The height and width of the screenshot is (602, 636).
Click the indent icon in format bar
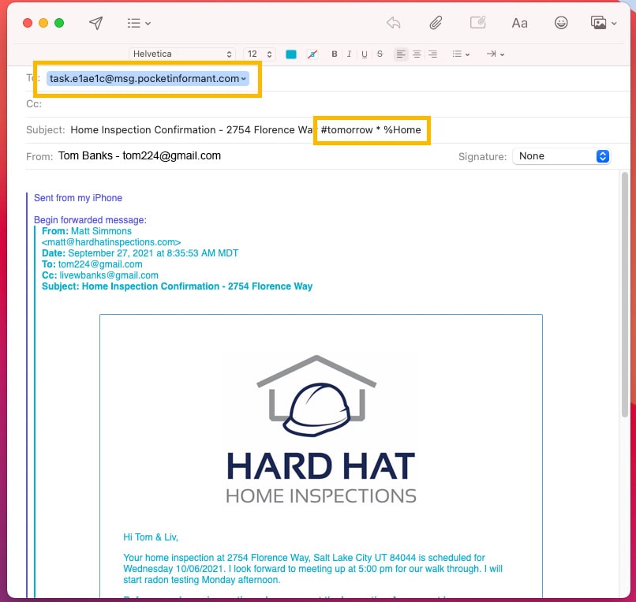(490, 54)
